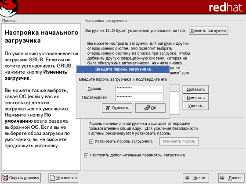This screenshot has width=246, height=184.
Task: Click the Удалить button
Action: 195,106
